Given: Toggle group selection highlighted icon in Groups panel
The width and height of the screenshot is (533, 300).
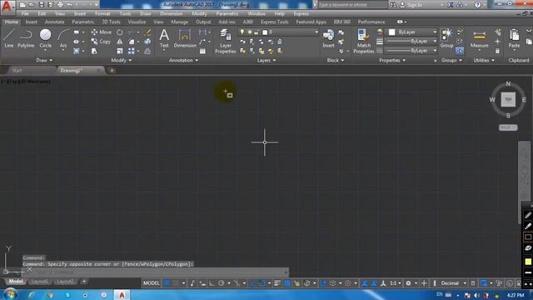Looking at the screenshot, I should (460, 51).
